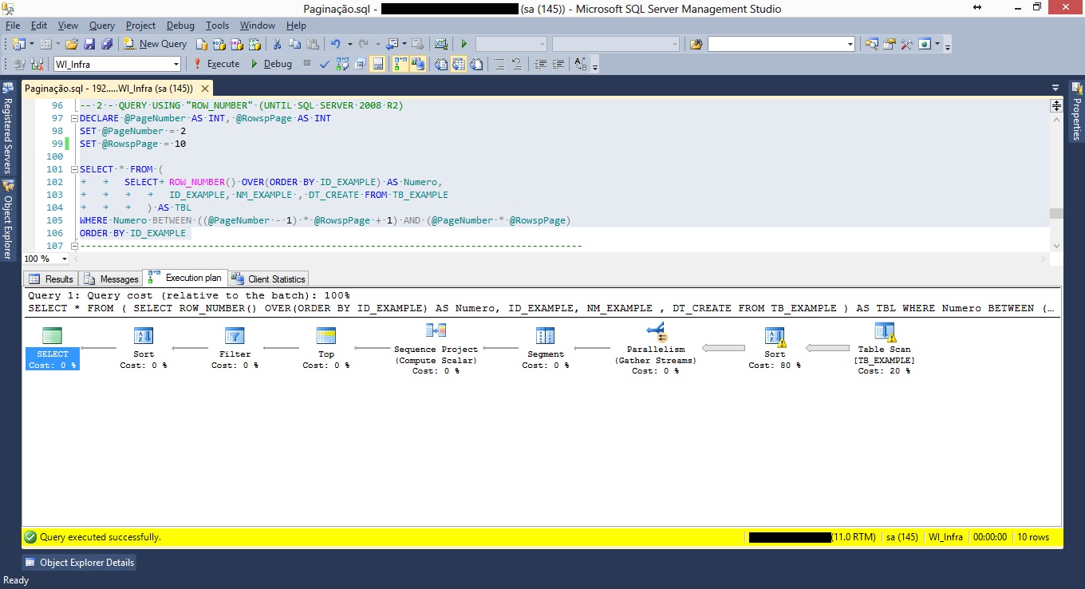Cut the selection with the scissors icon
Image resolution: width=1085 pixels, height=589 pixels.
(277, 44)
